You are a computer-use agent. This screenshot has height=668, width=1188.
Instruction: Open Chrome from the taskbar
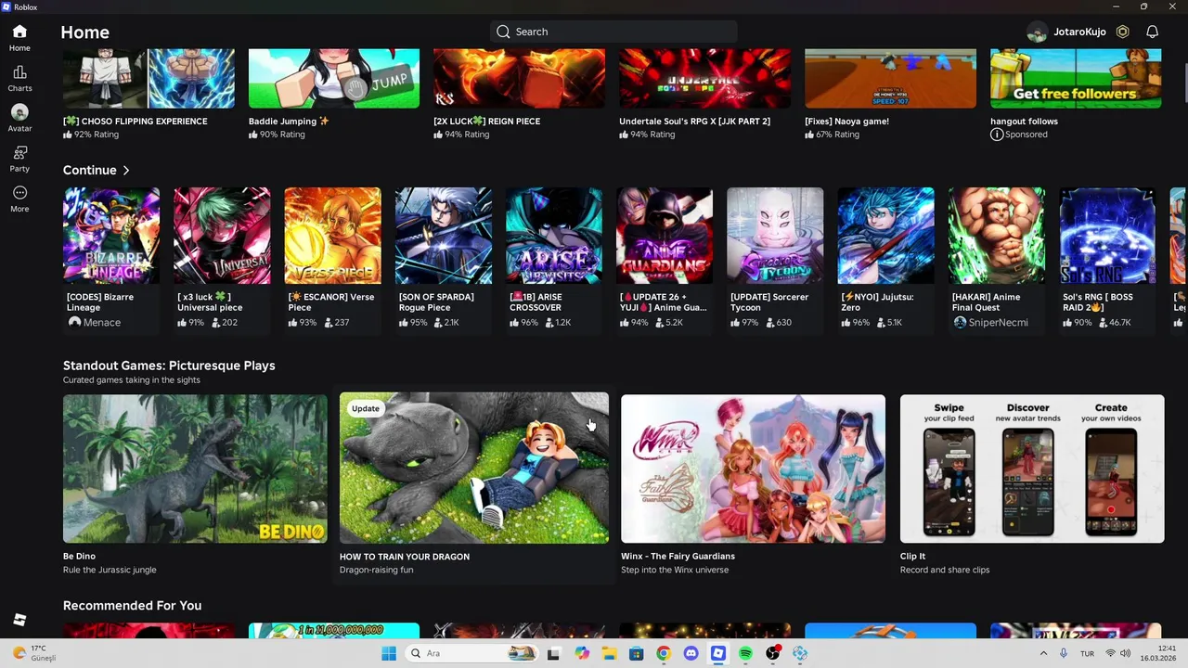[664, 654]
